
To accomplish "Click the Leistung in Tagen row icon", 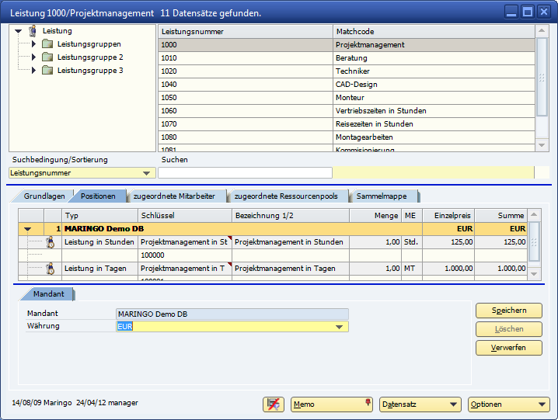I will pyautogui.click(x=50, y=269).
